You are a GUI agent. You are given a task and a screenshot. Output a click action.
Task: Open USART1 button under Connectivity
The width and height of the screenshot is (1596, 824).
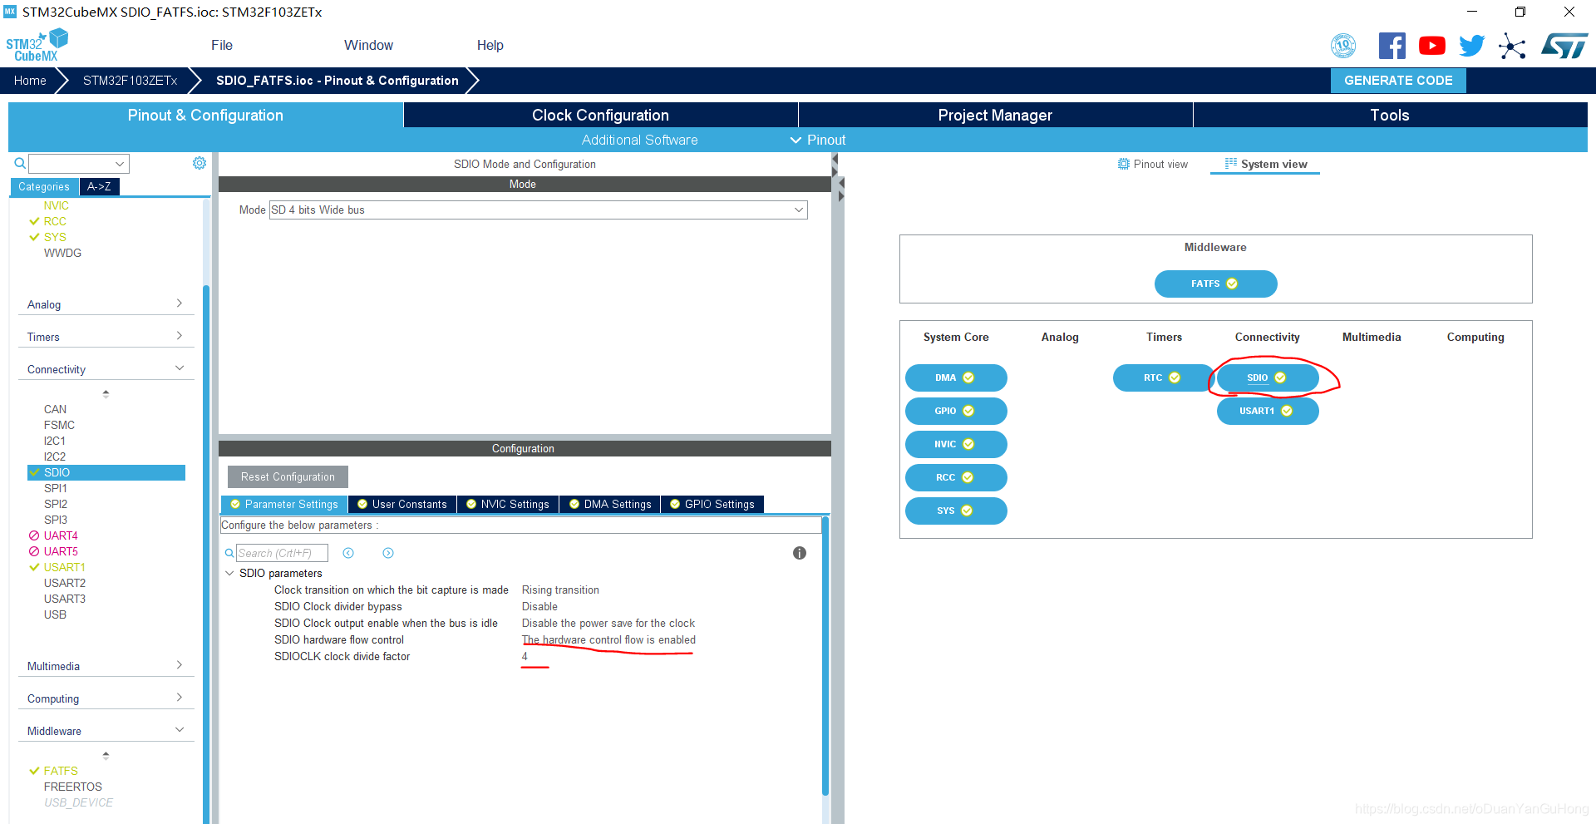(1268, 411)
